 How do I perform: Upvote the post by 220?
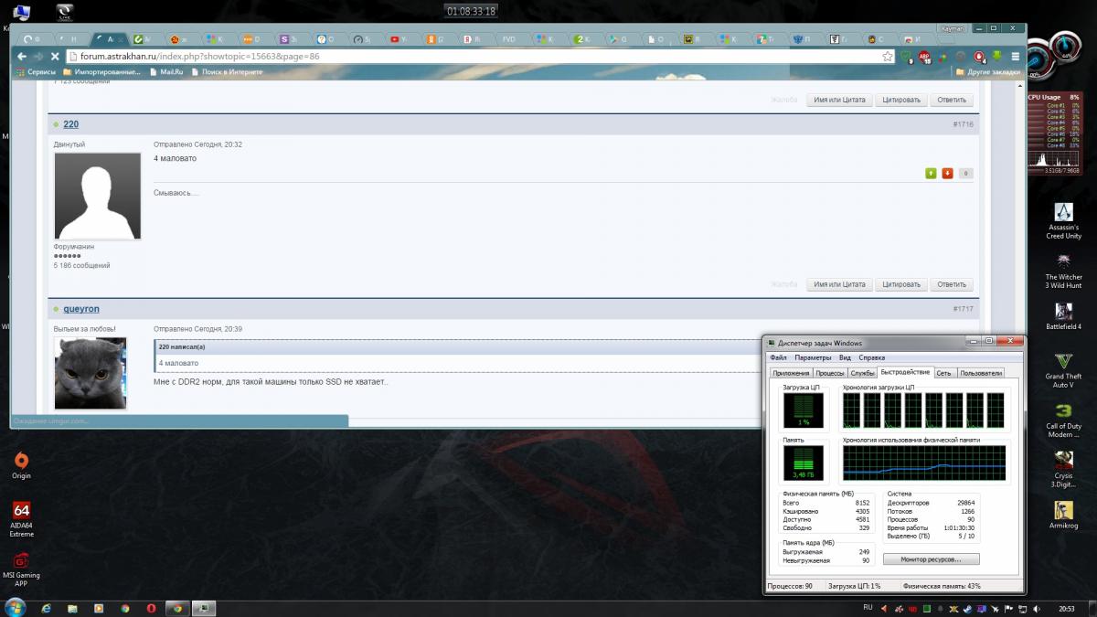pos(931,173)
